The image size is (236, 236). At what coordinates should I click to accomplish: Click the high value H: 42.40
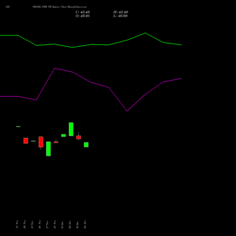coord(120,12)
